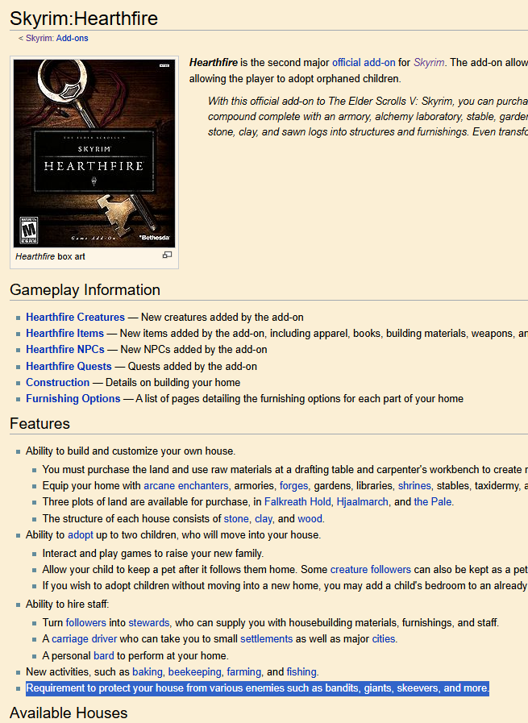The width and height of the screenshot is (528, 723).
Task: Open Hearthfire Creatures page
Action: (75, 318)
